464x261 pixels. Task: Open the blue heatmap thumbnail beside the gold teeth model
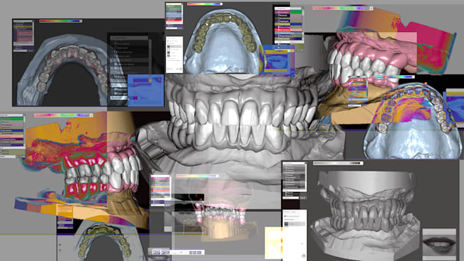pyautogui.click(x=276, y=60)
